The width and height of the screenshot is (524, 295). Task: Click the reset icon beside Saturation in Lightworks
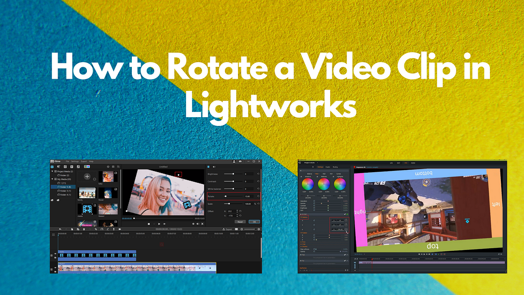[x=314, y=200]
